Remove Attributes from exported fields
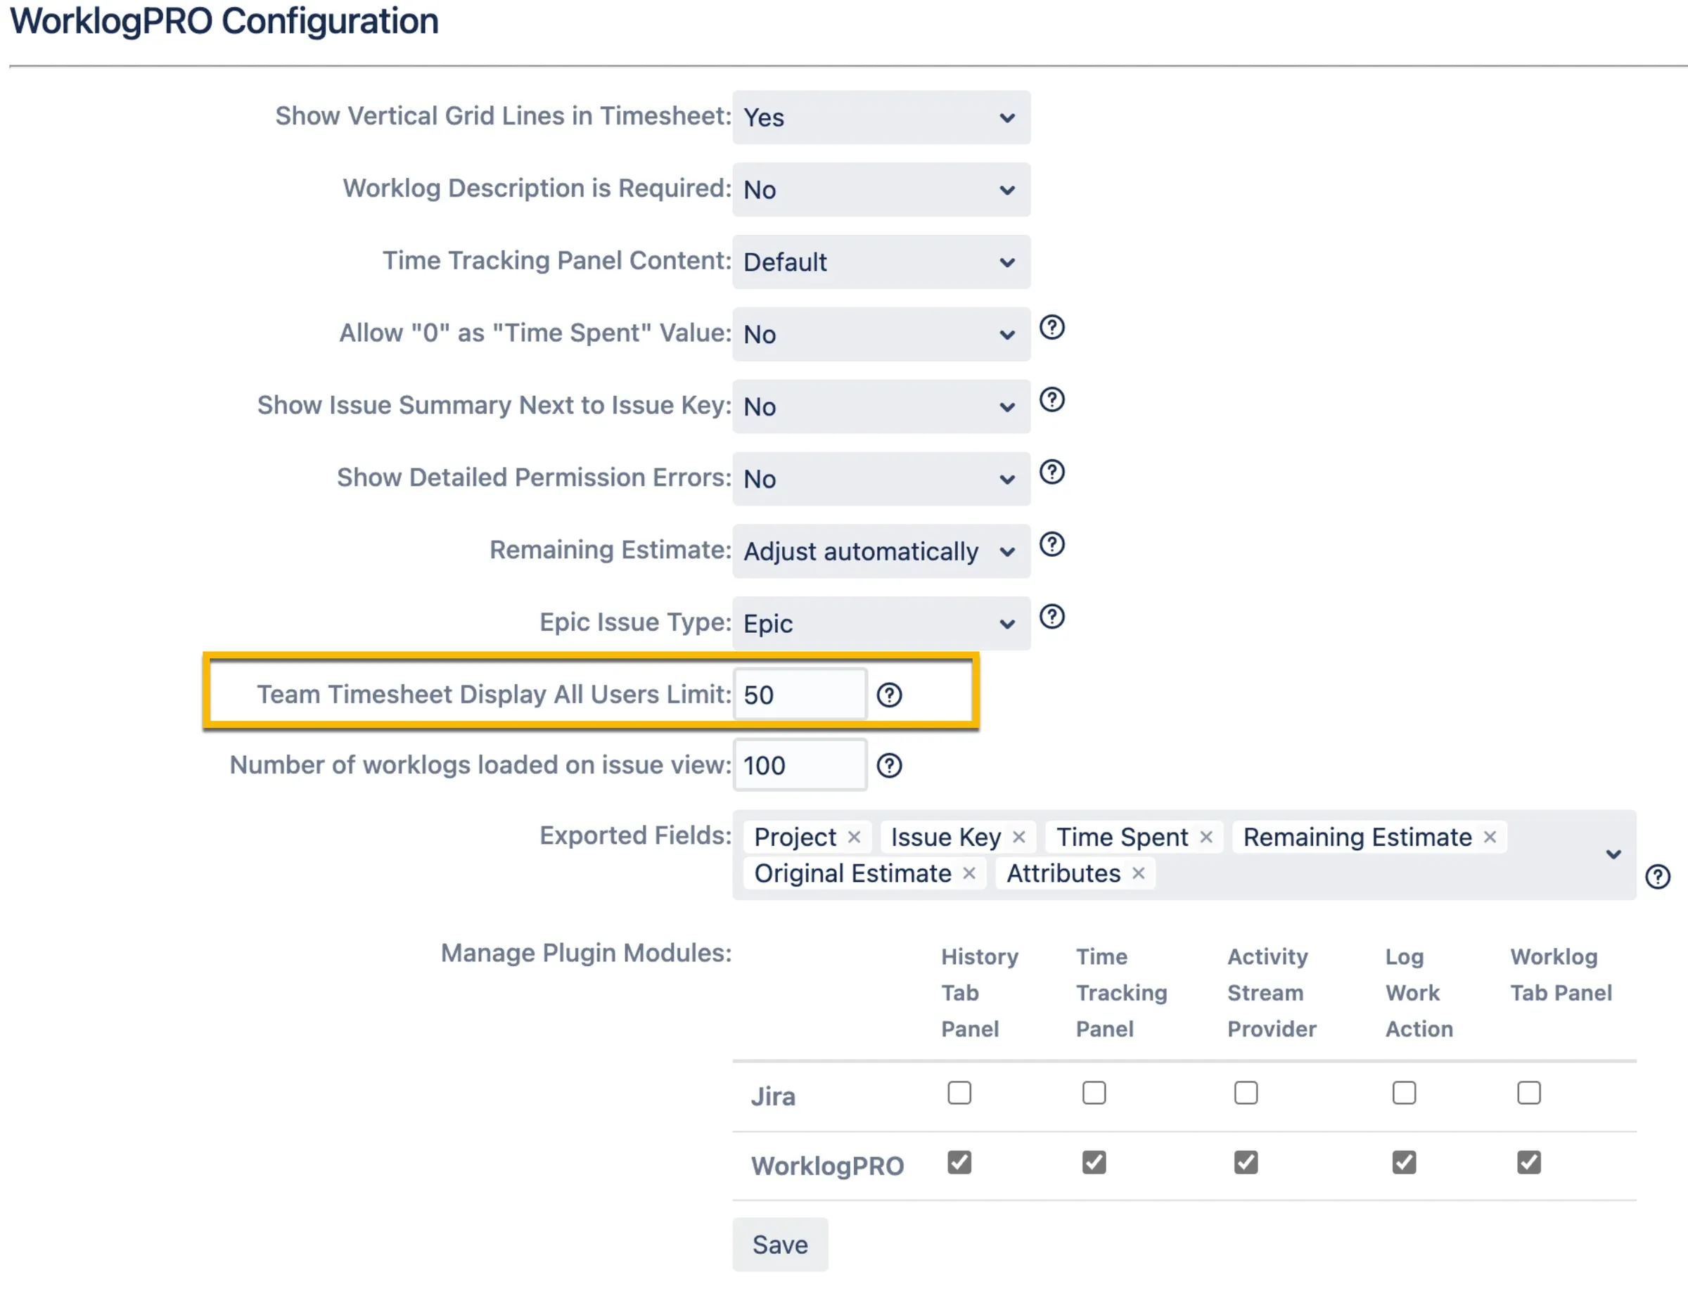 tap(1138, 873)
